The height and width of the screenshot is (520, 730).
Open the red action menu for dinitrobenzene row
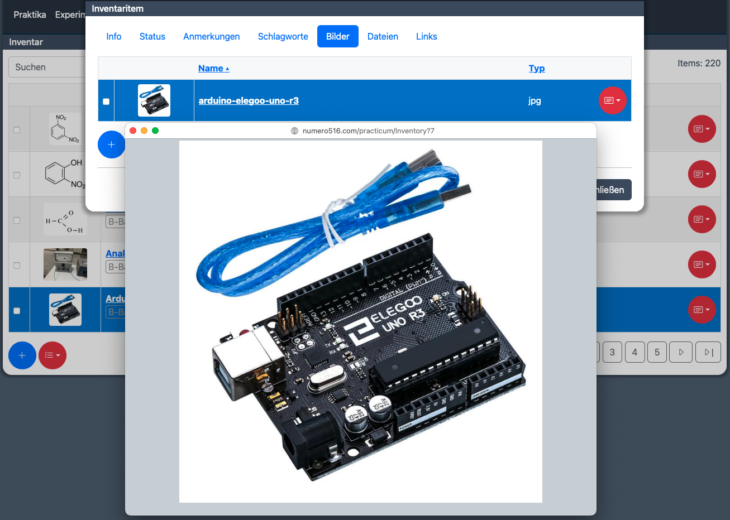point(702,129)
